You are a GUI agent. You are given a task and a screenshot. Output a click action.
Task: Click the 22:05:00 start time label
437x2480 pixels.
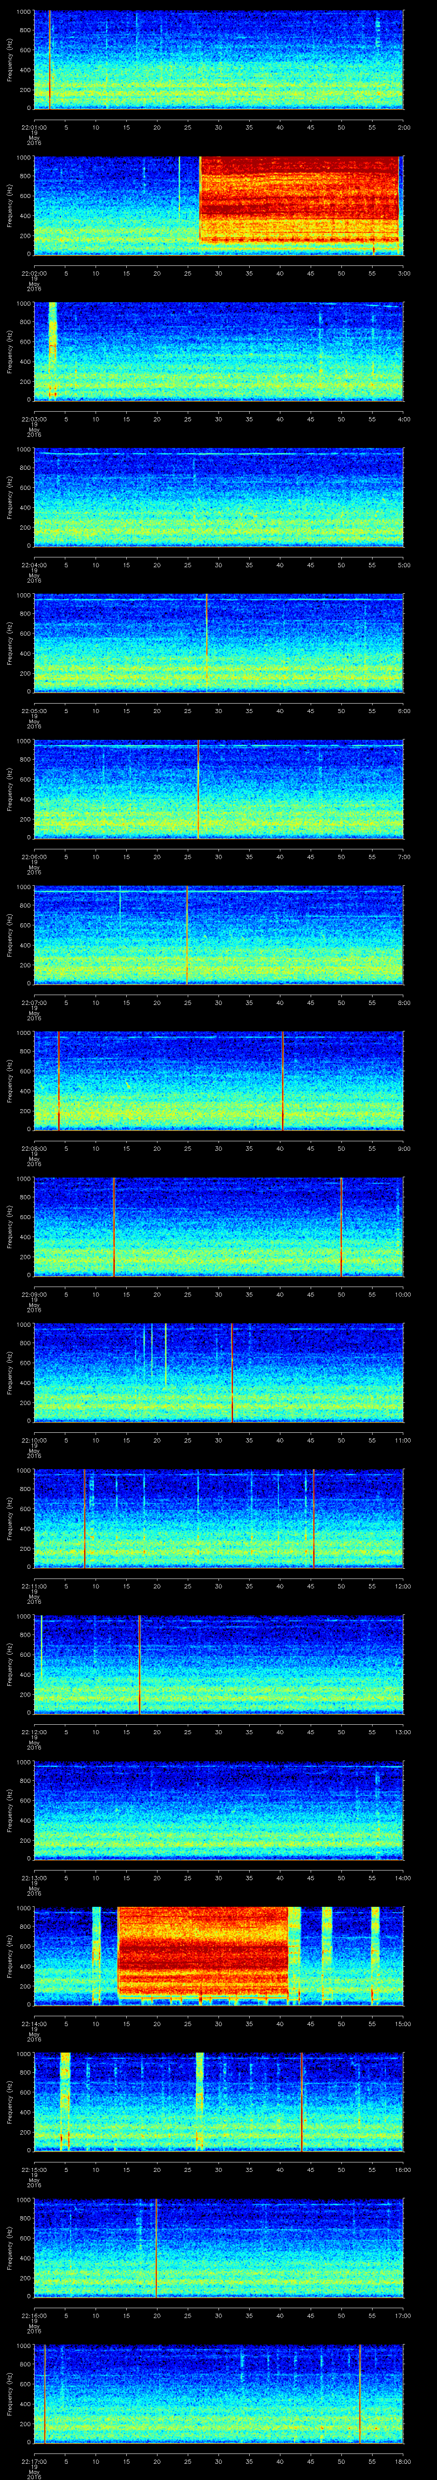point(34,710)
